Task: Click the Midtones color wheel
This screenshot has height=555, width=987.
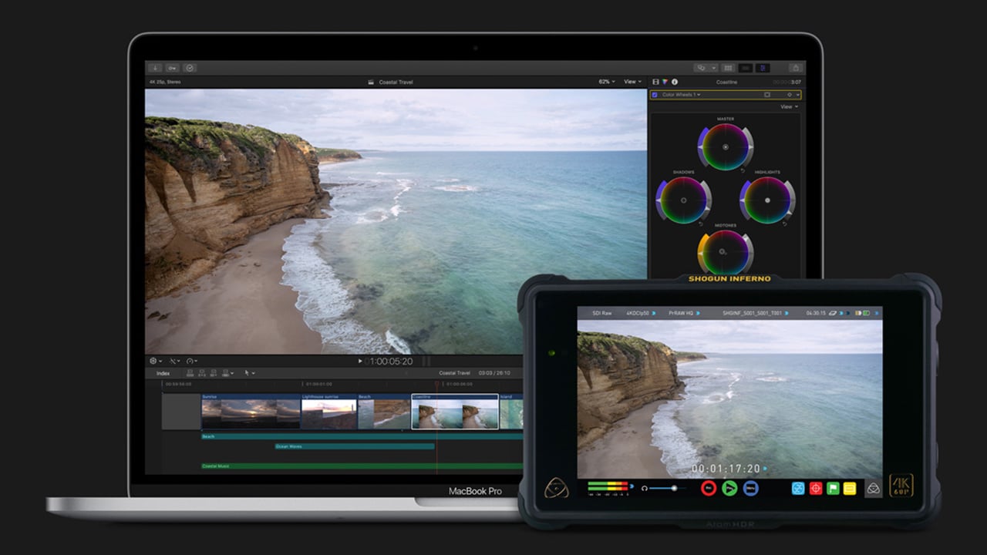Action: [726, 252]
